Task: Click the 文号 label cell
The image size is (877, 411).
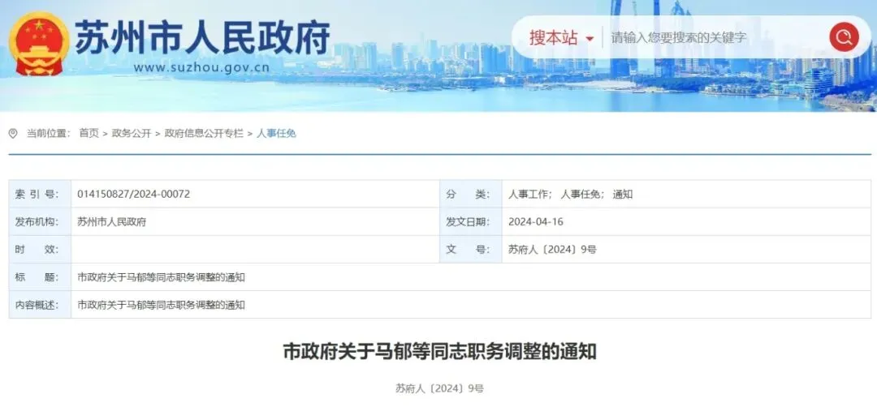Action: tap(471, 250)
